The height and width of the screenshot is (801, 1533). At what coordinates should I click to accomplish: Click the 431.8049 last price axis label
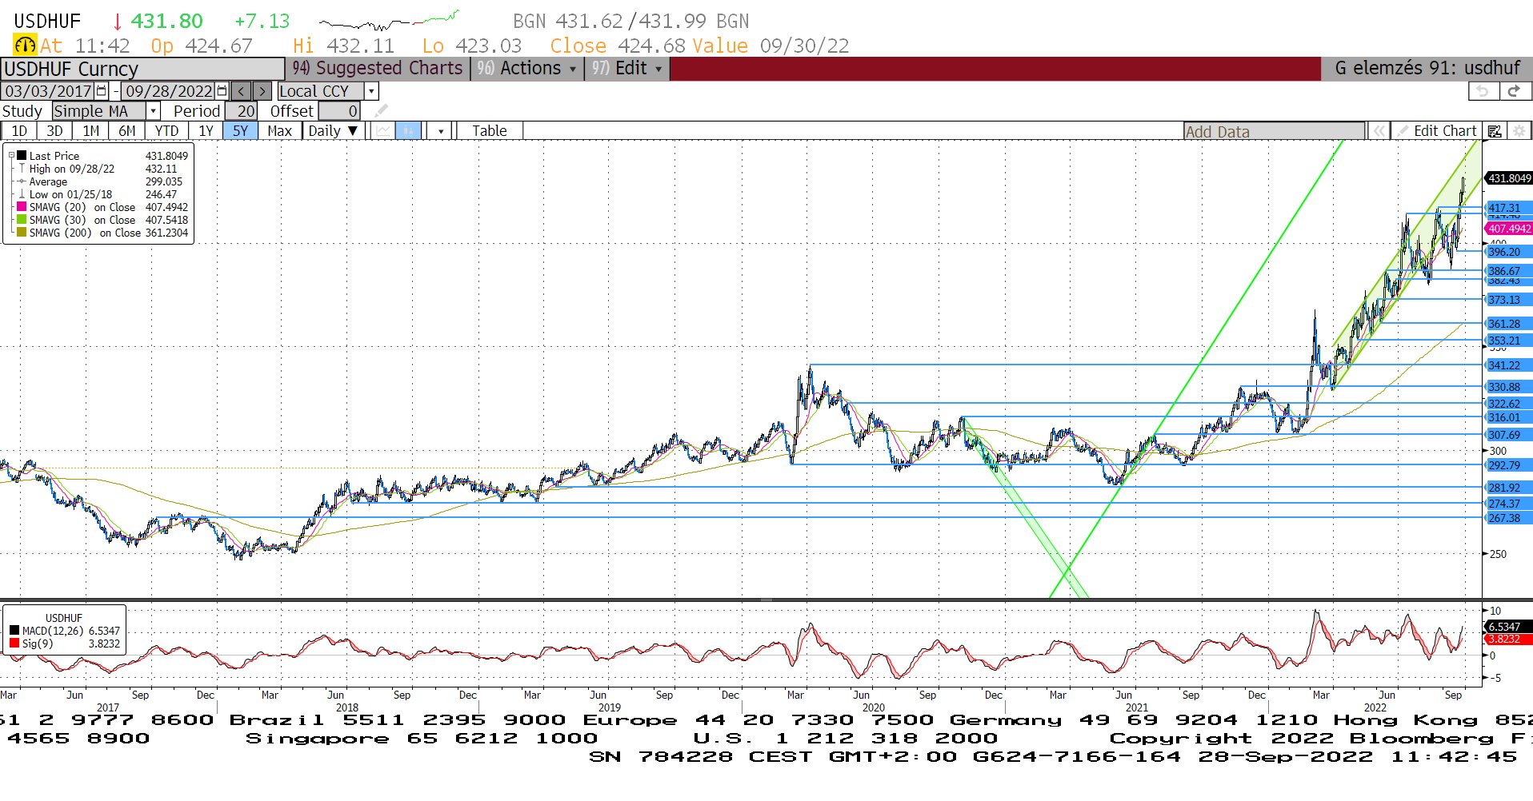[x=1509, y=178]
